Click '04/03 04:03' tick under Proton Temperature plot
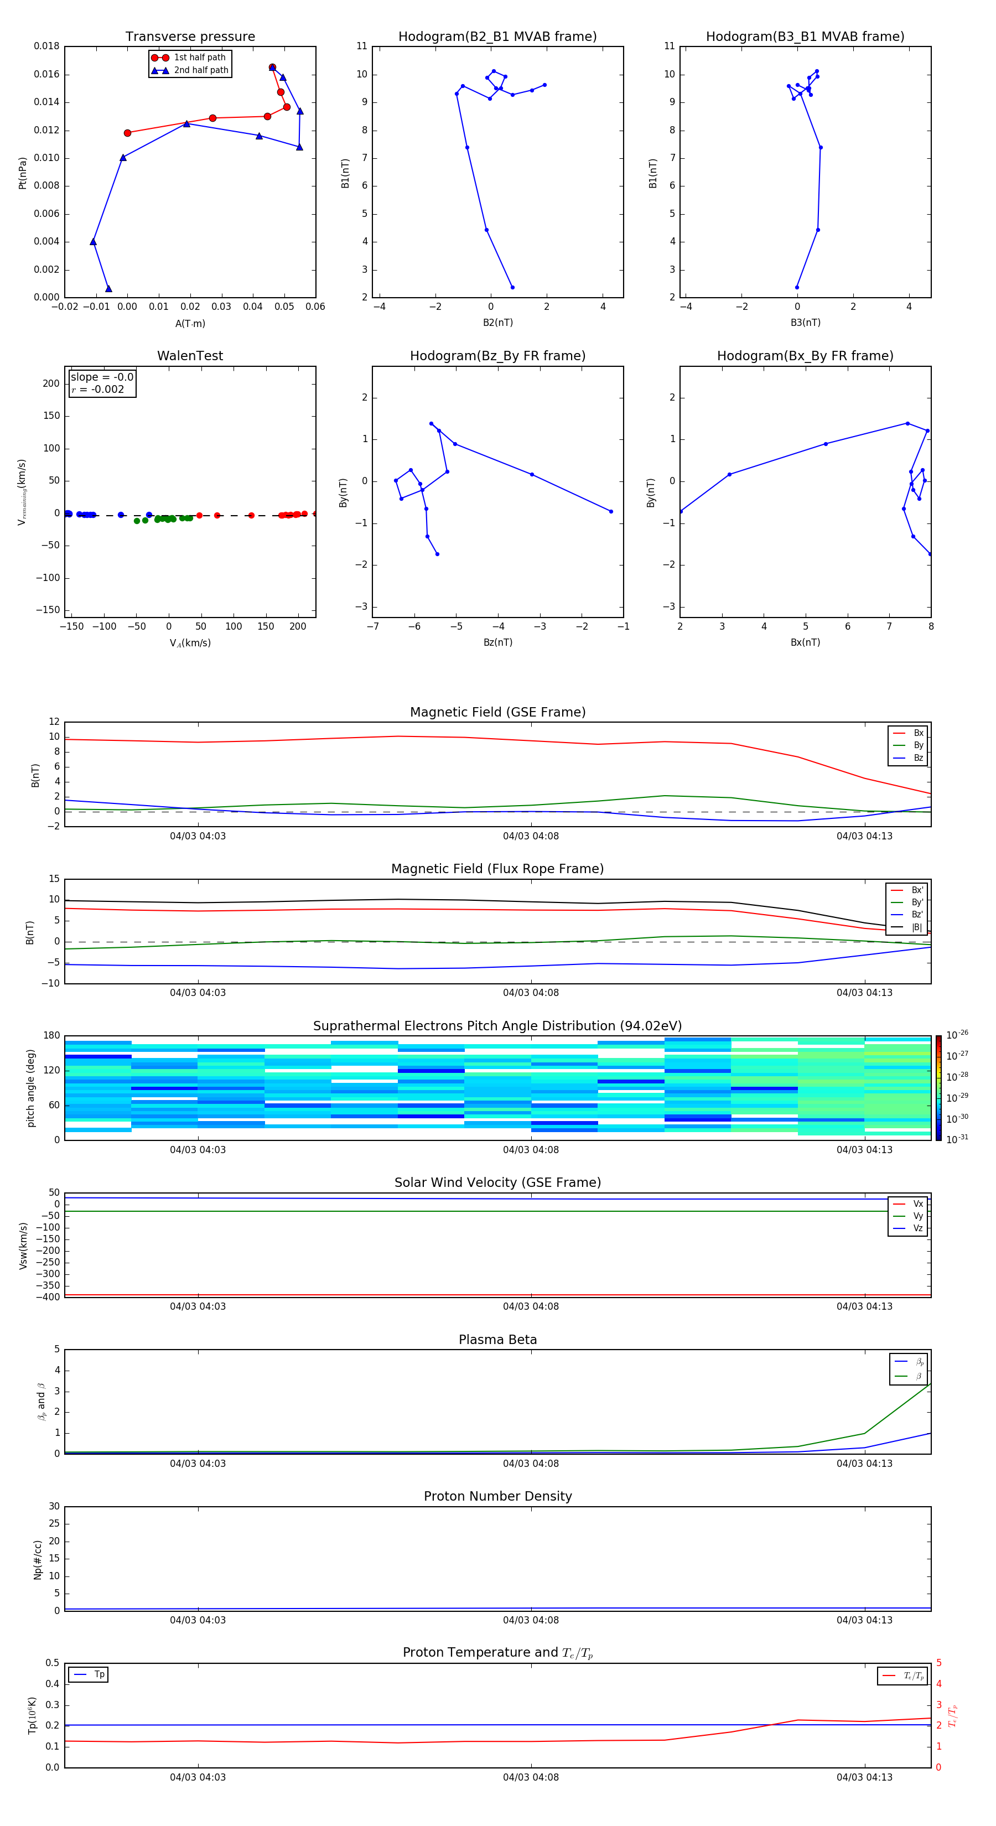Screen dimensions: 996x1826 pyautogui.click(x=198, y=1778)
